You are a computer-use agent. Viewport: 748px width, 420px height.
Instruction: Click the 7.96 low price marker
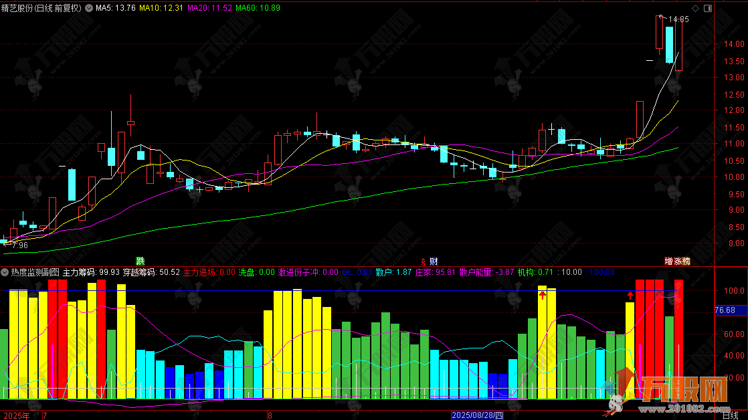pos(19,245)
